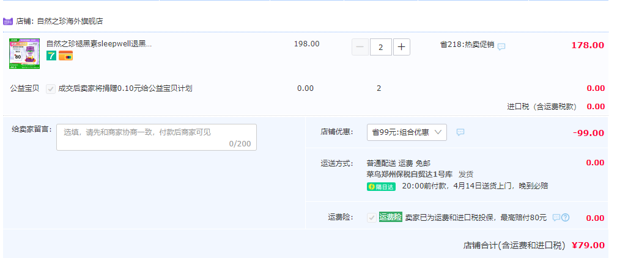Screen dimensions: 628x258
Task: Click the 20:00前付款 delivery promise text
Action: point(475,186)
